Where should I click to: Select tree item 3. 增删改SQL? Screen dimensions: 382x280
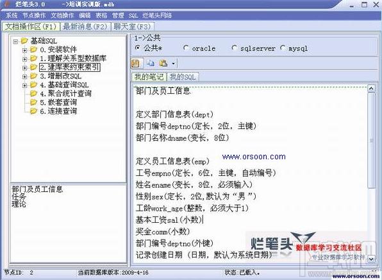coord(60,76)
